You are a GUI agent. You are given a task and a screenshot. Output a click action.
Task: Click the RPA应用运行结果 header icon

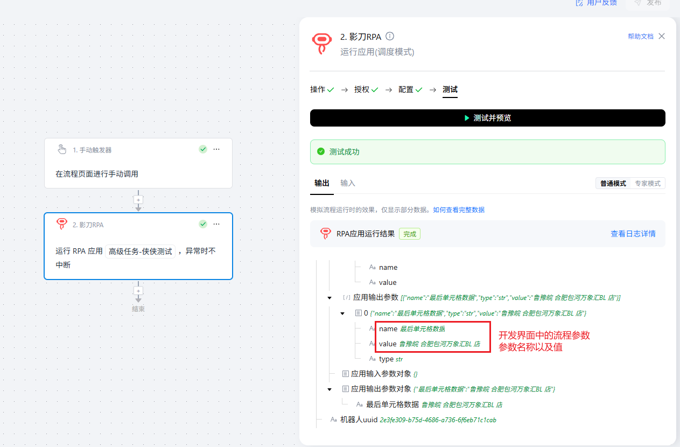coord(325,234)
